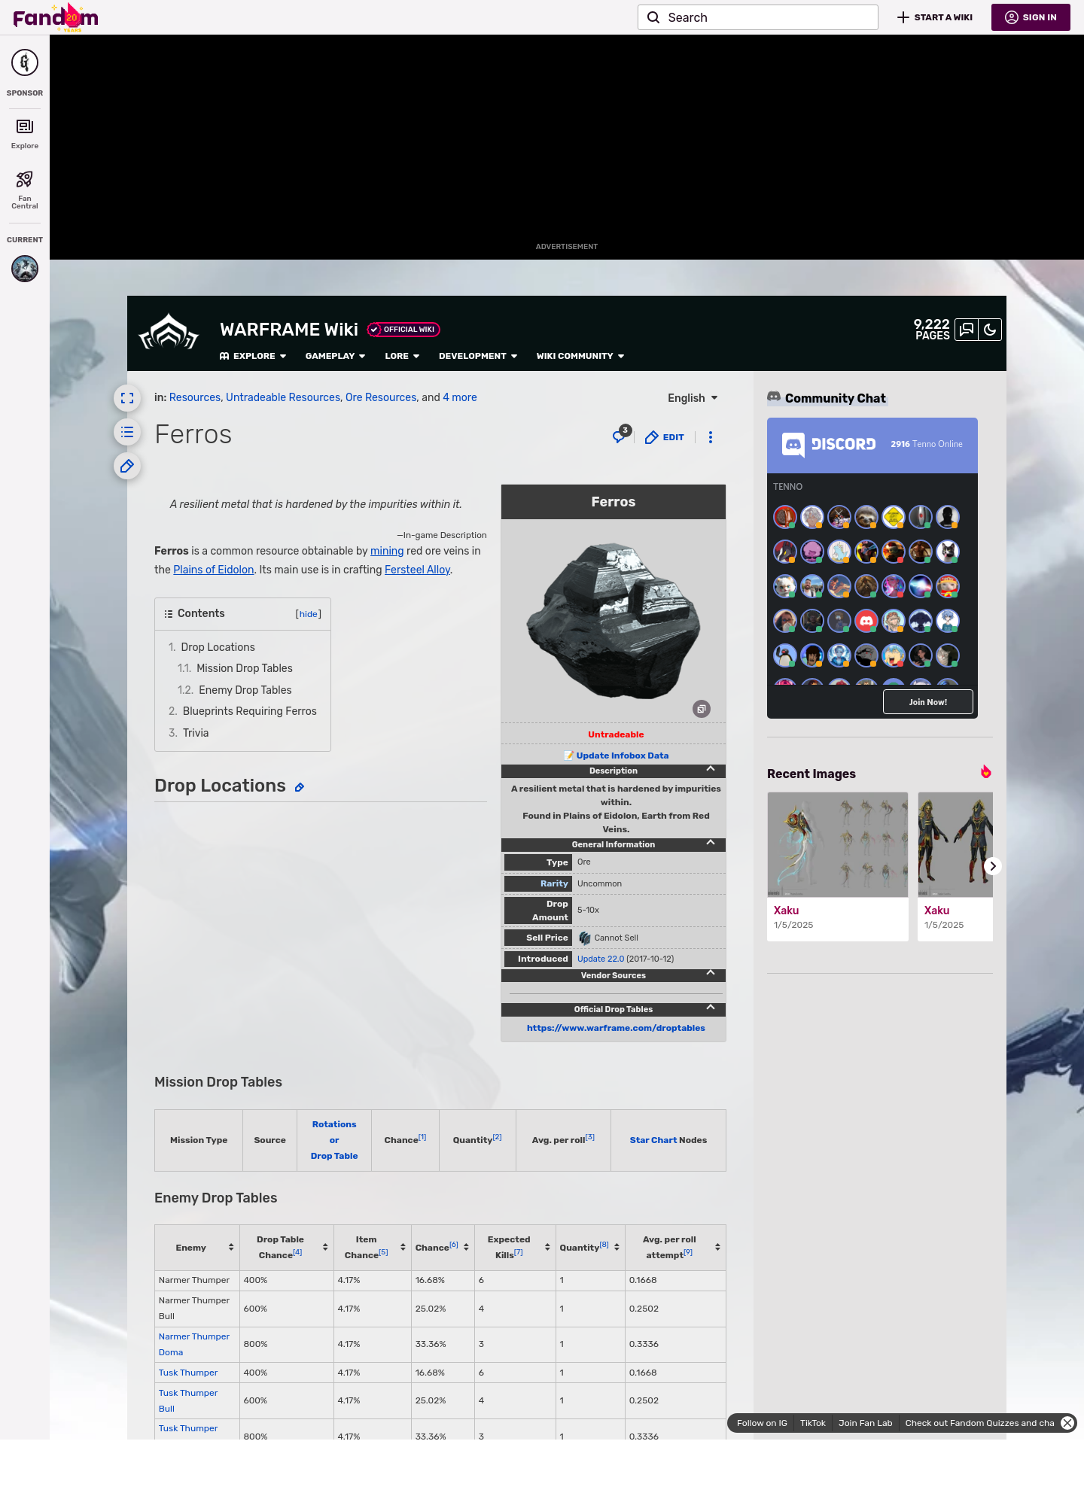The image size is (1084, 1505).
Task: Collapse the General Information section
Action: [711, 843]
